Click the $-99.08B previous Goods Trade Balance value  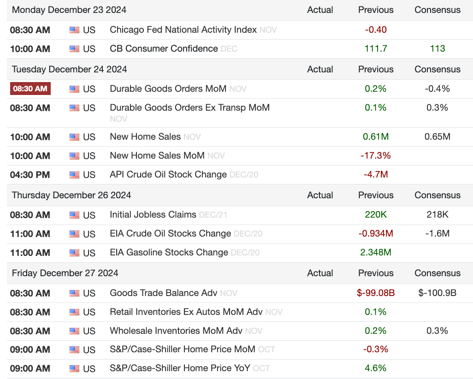click(376, 293)
